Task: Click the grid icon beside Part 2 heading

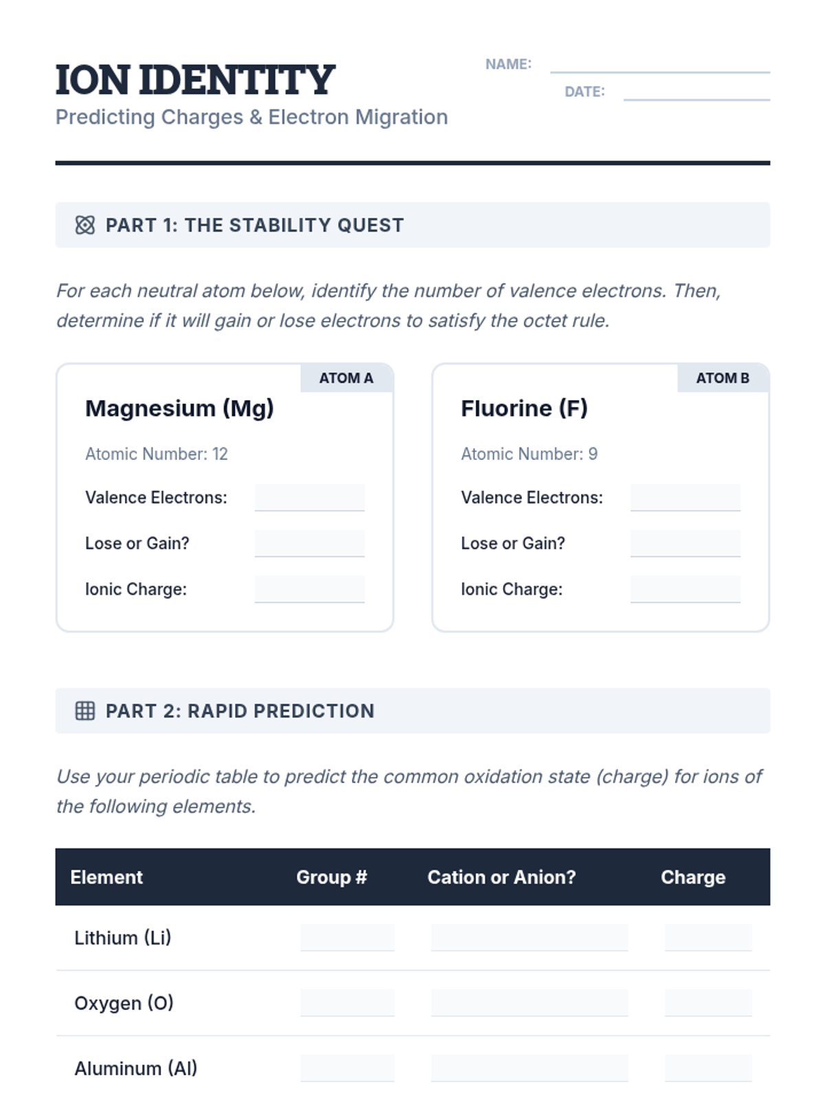Action: coord(85,711)
